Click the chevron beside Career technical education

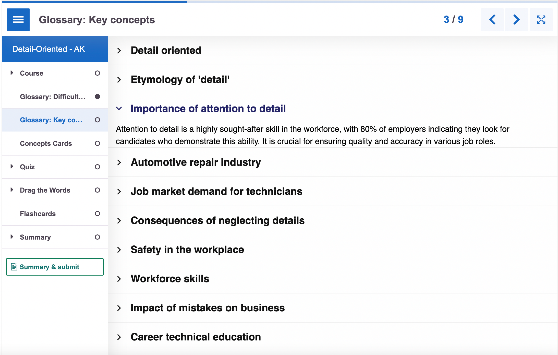click(x=119, y=337)
